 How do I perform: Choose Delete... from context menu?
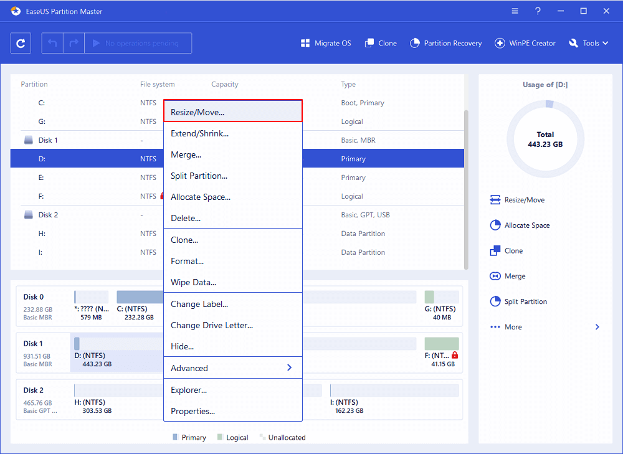[x=233, y=218]
